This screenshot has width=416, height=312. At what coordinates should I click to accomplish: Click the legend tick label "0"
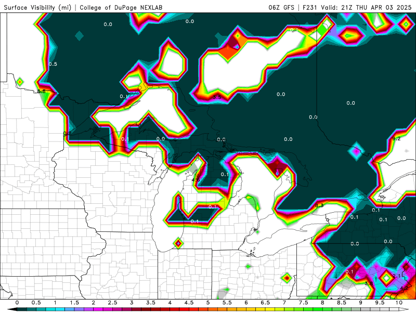pyautogui.click(x=17, y=303)
